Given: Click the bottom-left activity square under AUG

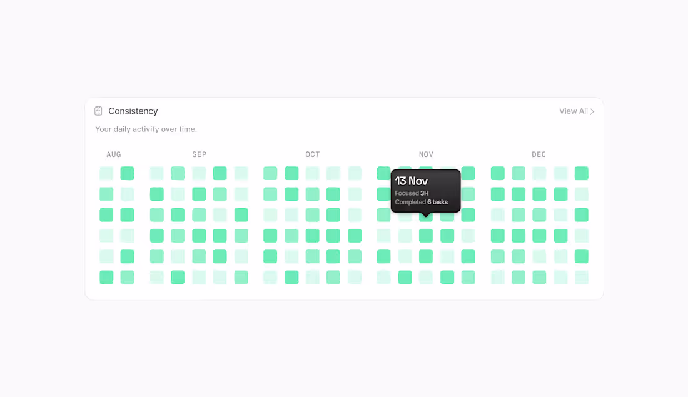Looking at the screenshot, I should click(106, 277).
